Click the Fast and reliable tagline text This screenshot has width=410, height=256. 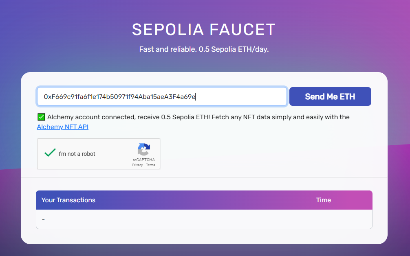[x=204, y=49]
